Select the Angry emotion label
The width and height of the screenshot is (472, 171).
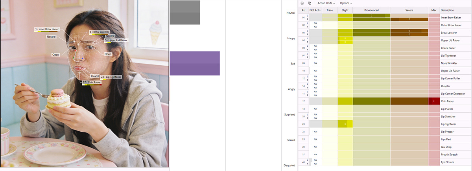point(291,89)
